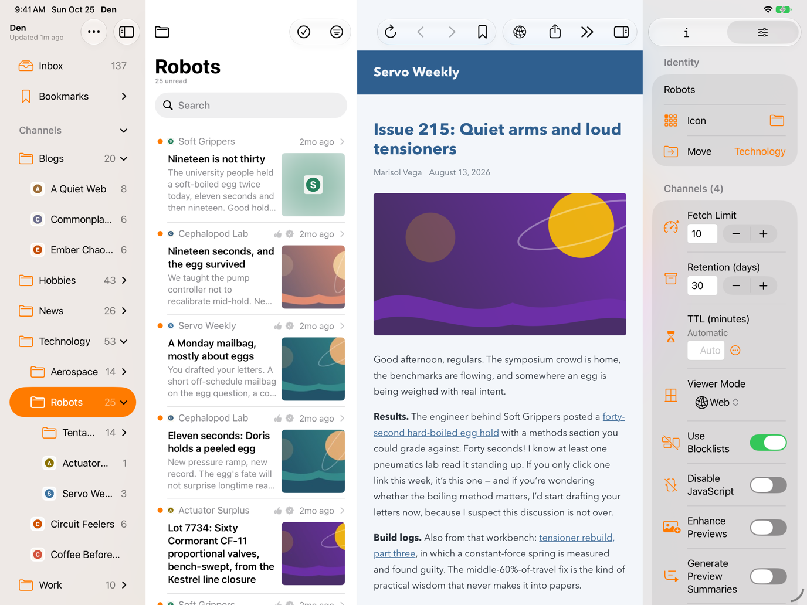
Task: Open the three-dot more options button
Action: point(94,32)
